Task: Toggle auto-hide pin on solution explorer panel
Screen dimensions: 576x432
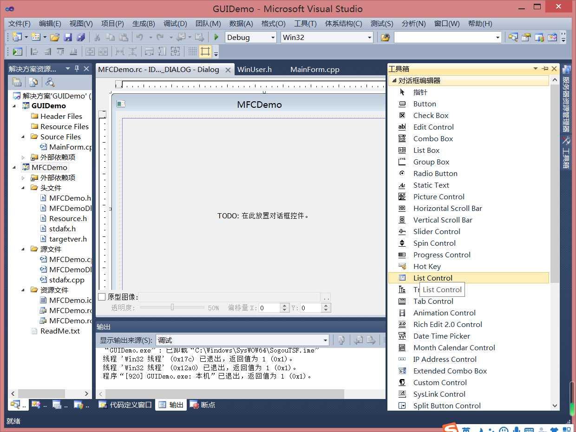Action: coord(77,68)
